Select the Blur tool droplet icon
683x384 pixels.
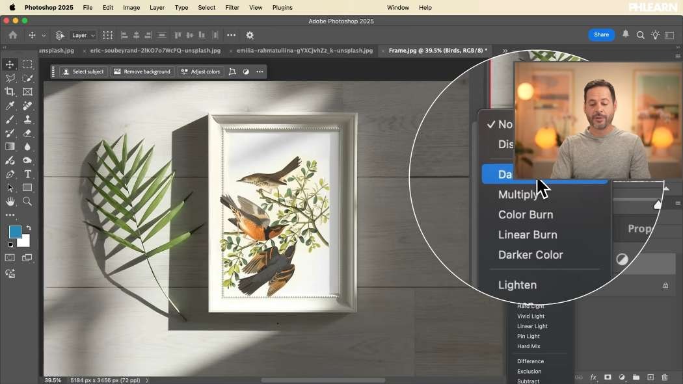tap(27, 147)
